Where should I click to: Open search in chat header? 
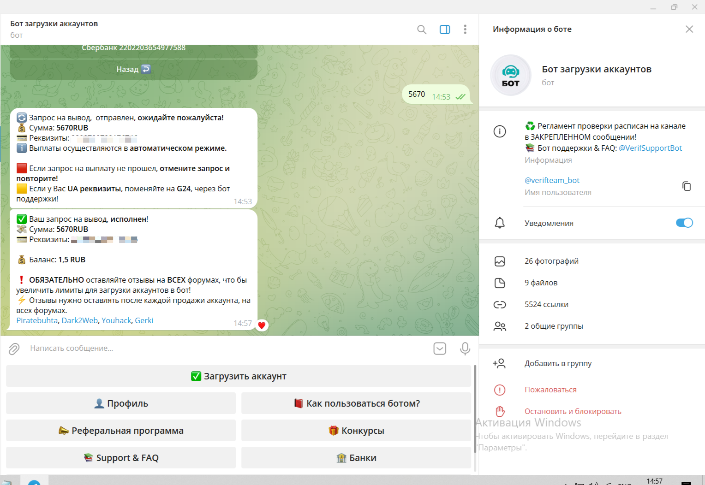[421, 30]
